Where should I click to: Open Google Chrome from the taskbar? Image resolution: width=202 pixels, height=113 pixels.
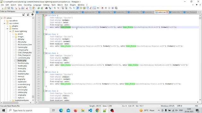coord(98,110)
